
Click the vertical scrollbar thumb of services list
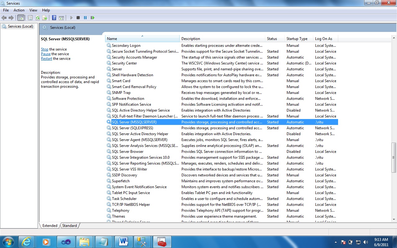tap(394, 157)
